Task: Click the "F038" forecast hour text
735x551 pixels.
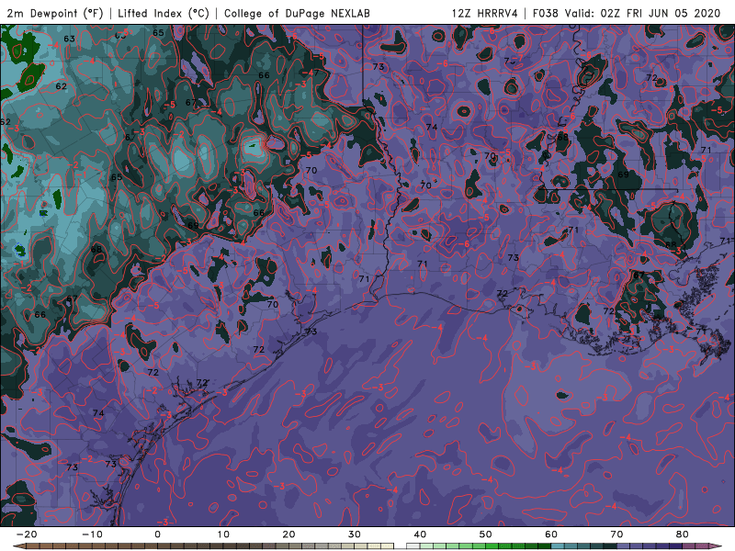Action: 545,14
